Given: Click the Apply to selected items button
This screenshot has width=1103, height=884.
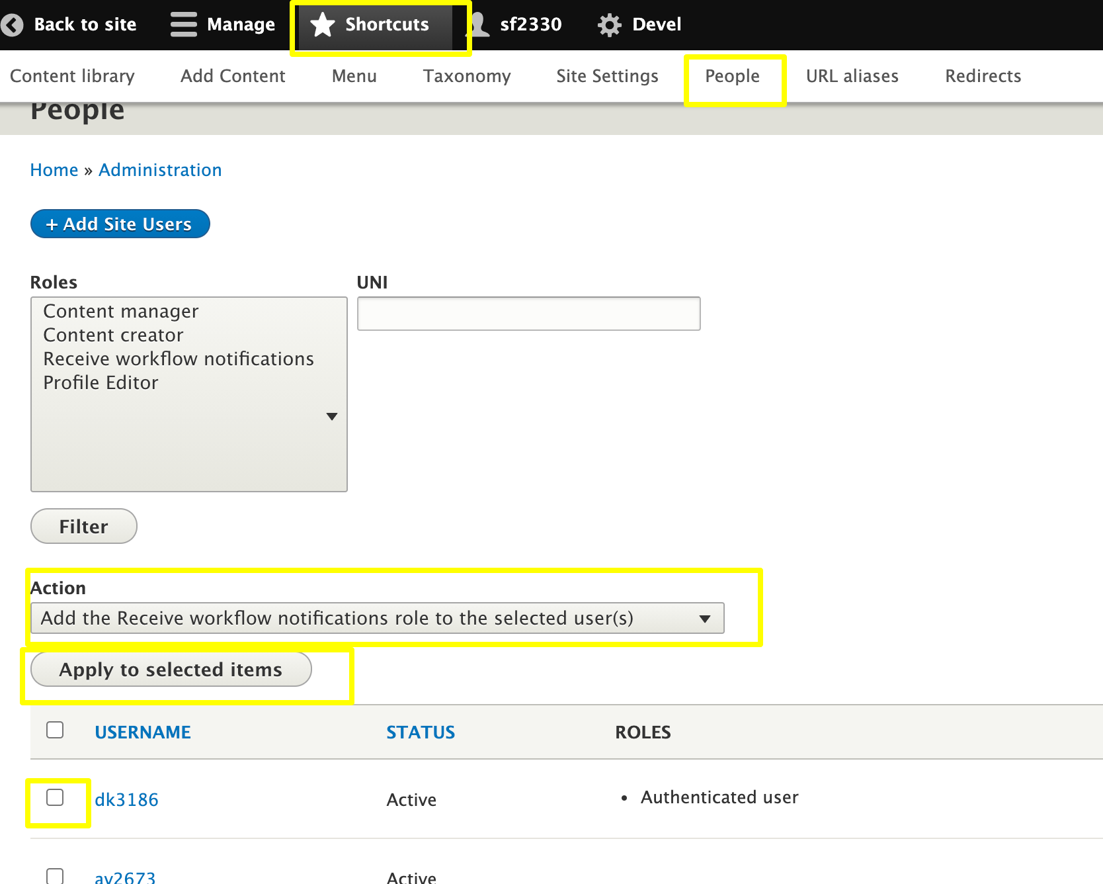Looking at the screenshot, I should [x=170, y=669].
